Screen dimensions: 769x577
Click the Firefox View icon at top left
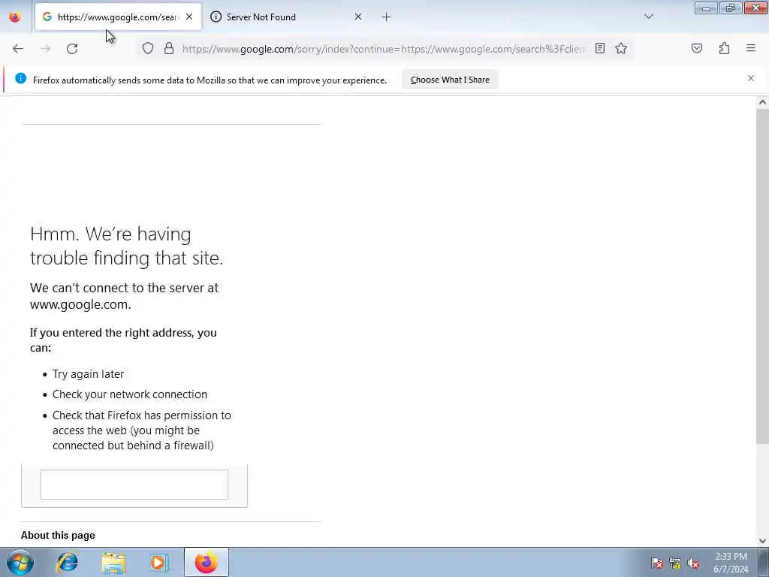(x=15, y=17)
